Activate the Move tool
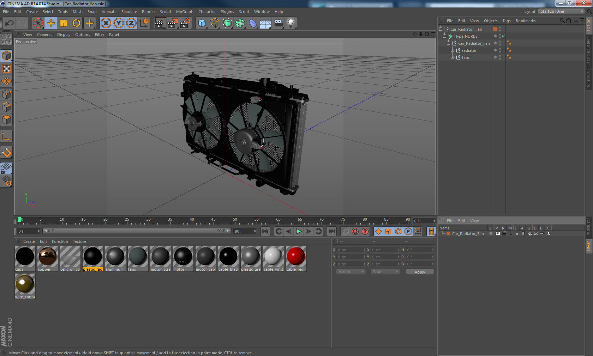Viewport: 593px width, 356px height. point(51,23)
